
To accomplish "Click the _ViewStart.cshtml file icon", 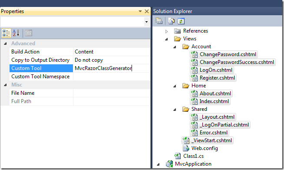I will [x=186, y=140].
